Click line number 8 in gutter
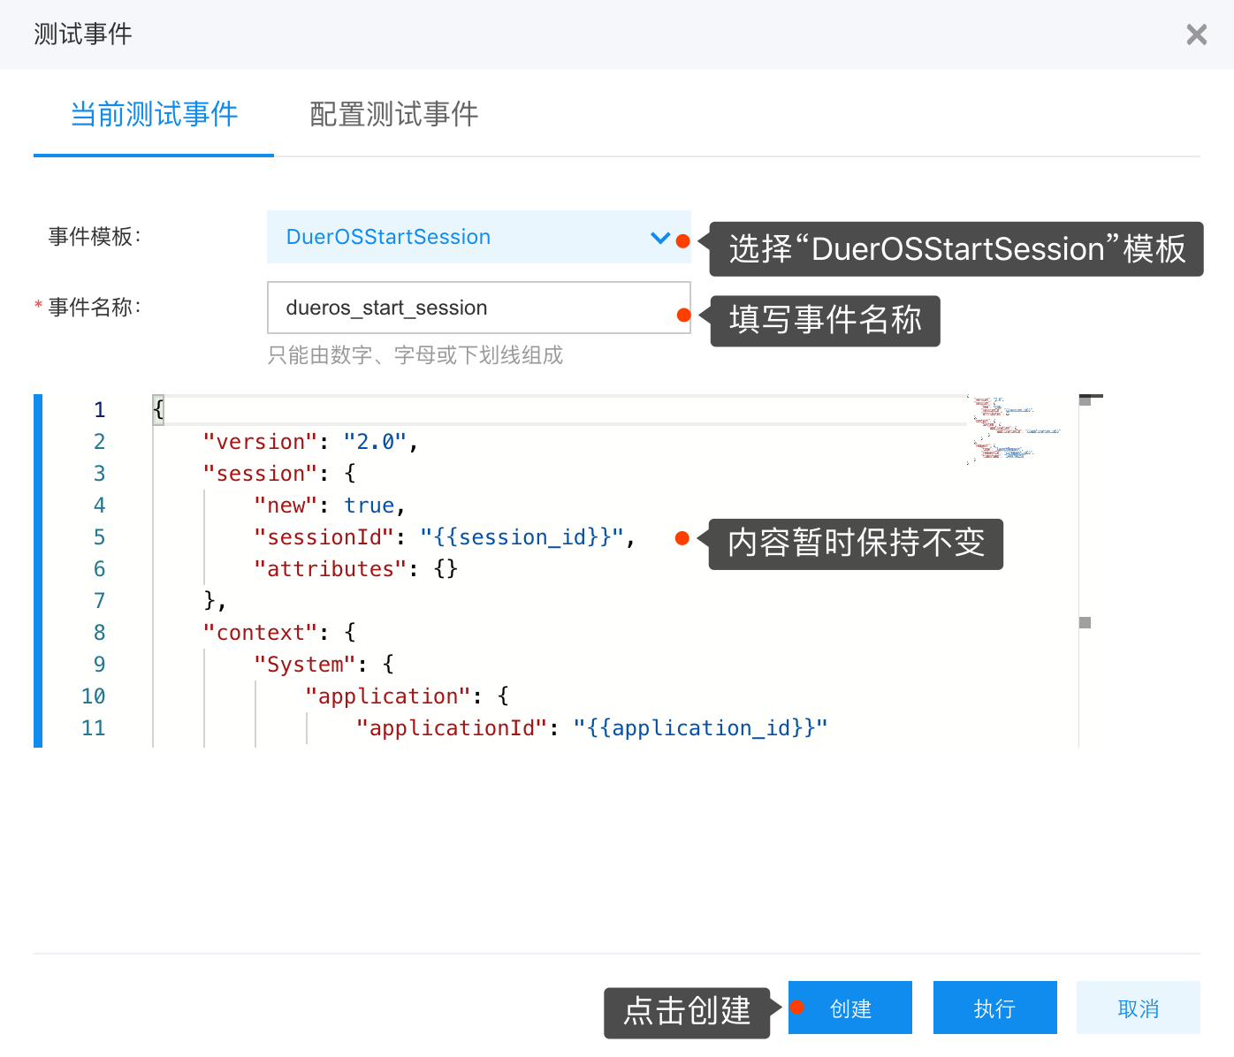Screen dimensions: 1234x1057 point(99,633)
